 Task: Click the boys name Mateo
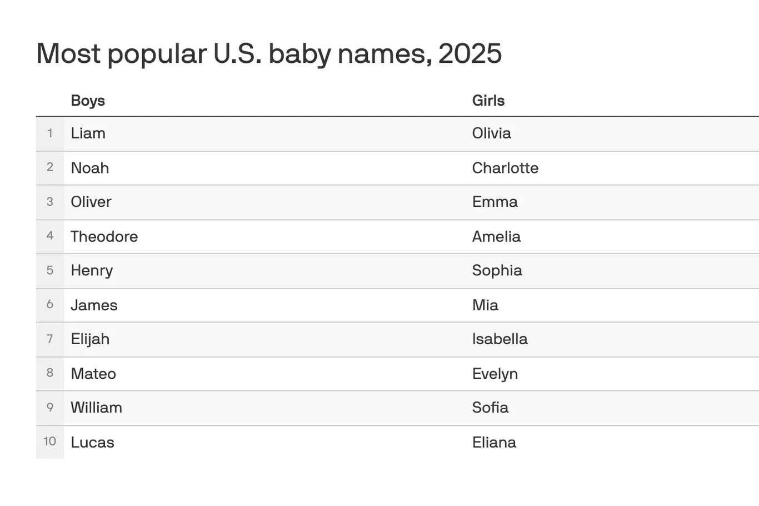coord(93,374)
